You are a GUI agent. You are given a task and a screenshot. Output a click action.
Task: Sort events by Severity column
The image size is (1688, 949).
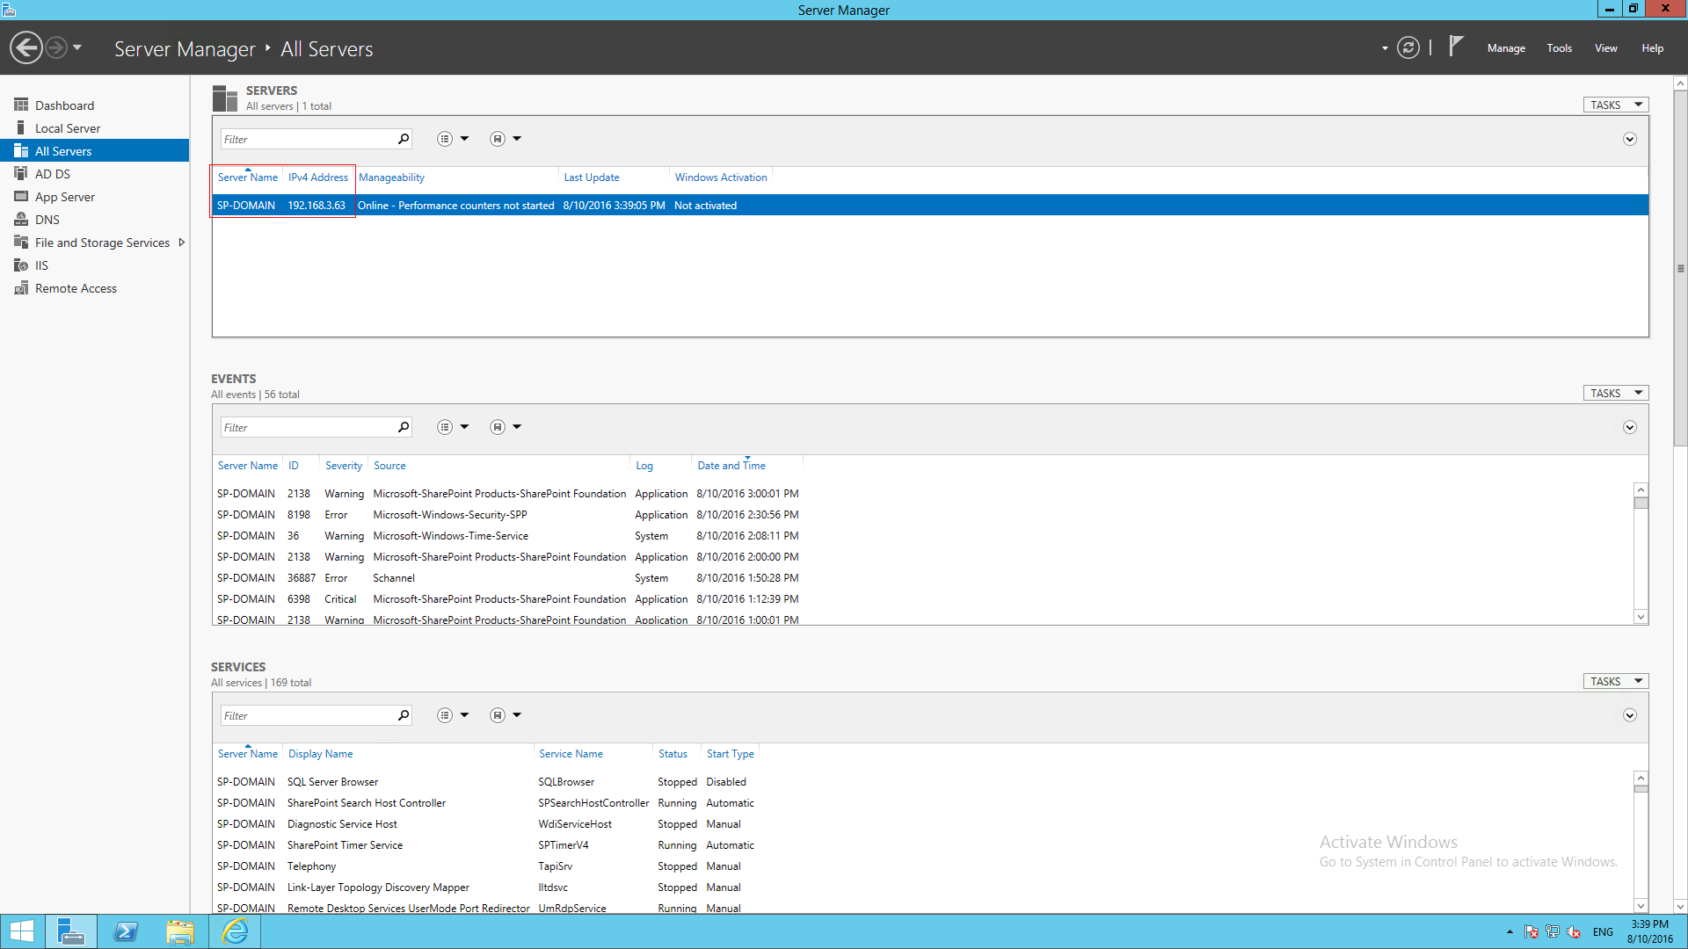pyautogui.click(x=344, y=466)
